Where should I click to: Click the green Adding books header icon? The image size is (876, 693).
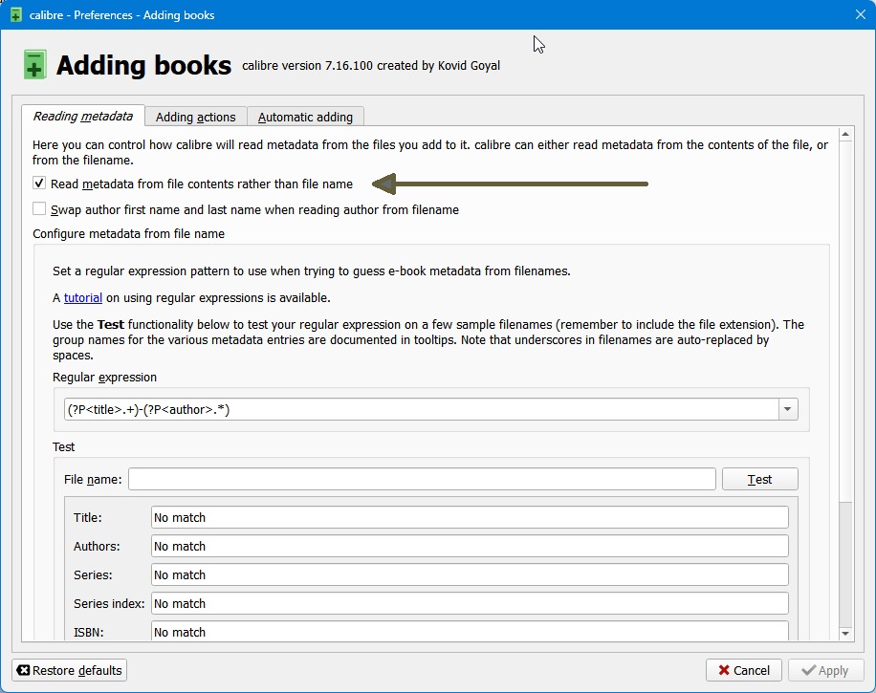[35, 65]
